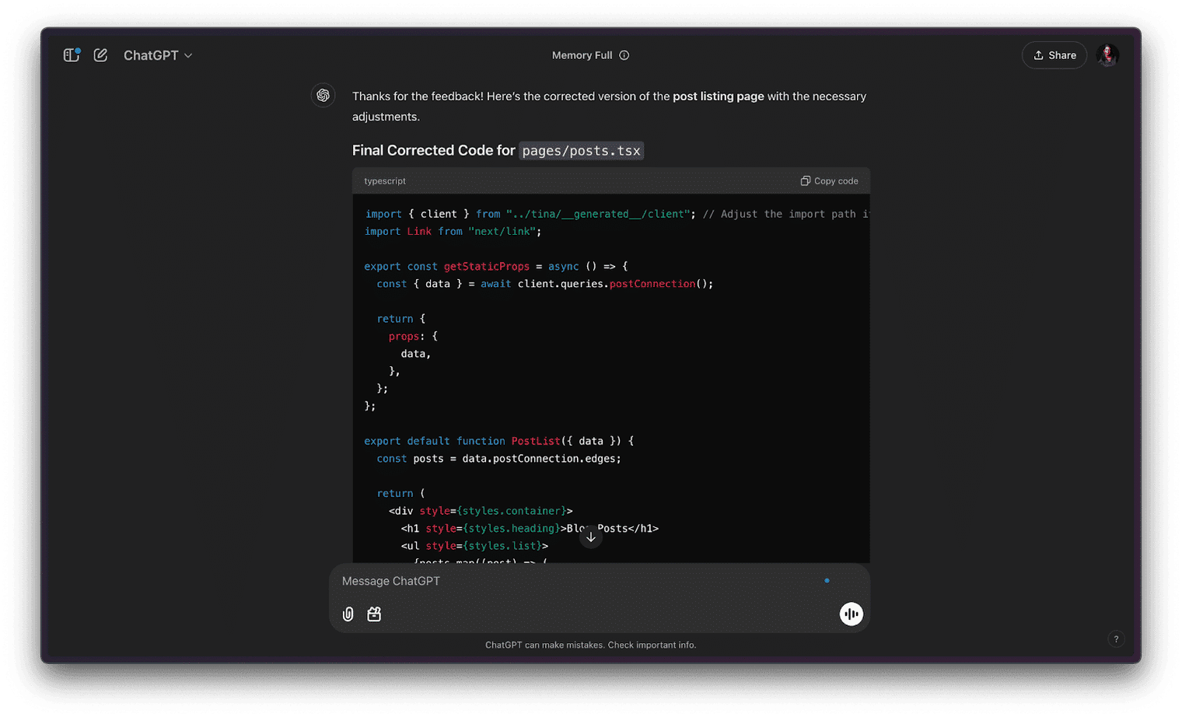Click the "next/link" import string

pyautogui.click(x=502, y=232)
